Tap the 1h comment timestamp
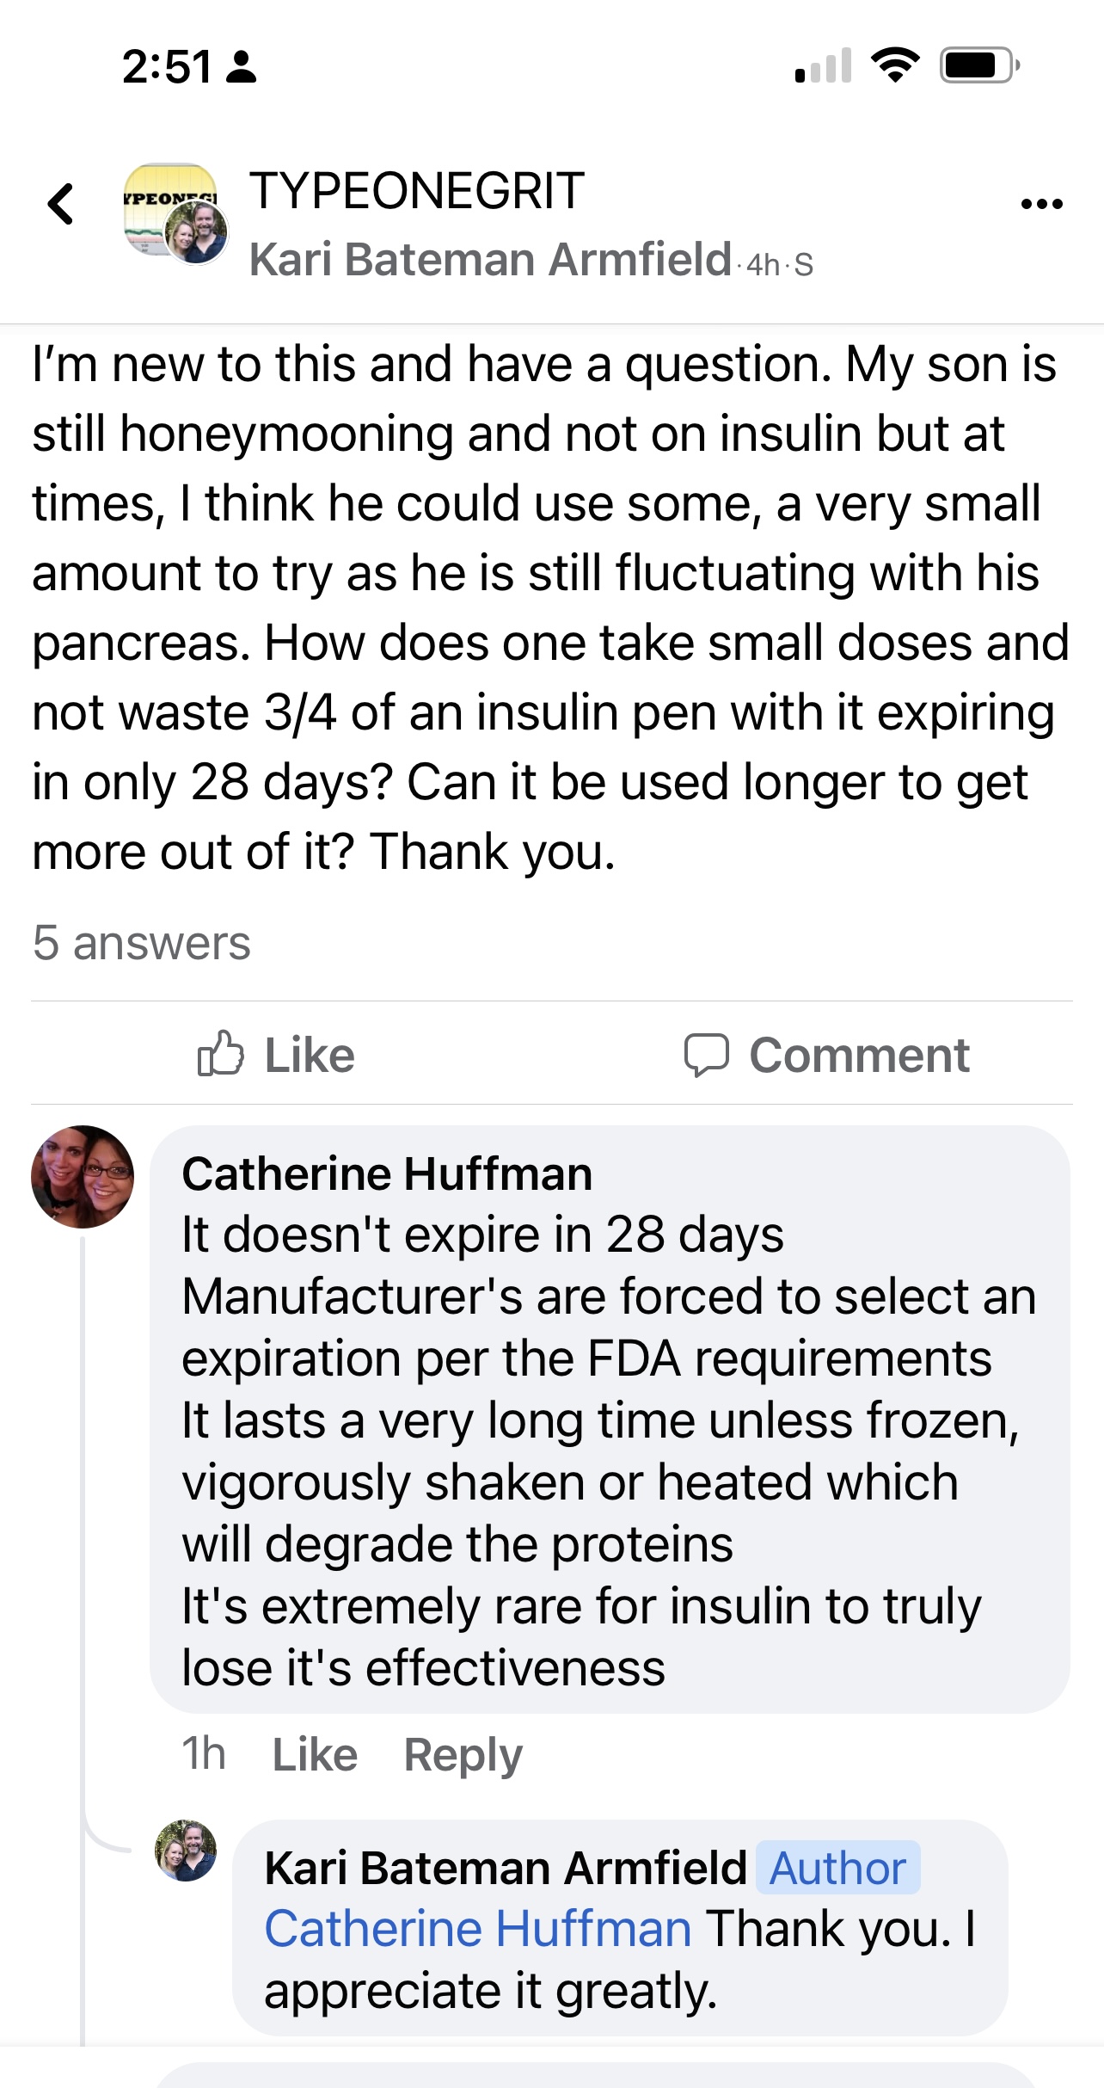The height and width of the screenshot is (2088, 1104). (204, 1754)
